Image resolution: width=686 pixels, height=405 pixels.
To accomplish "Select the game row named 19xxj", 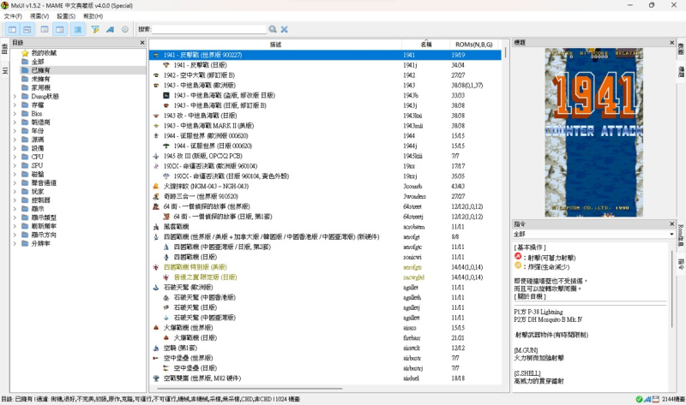I will tap(325, 176).
